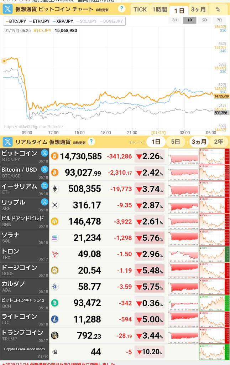The image size is (230, 365).
Task: Open the リップル XRP row label
Action: click(21, 205)
